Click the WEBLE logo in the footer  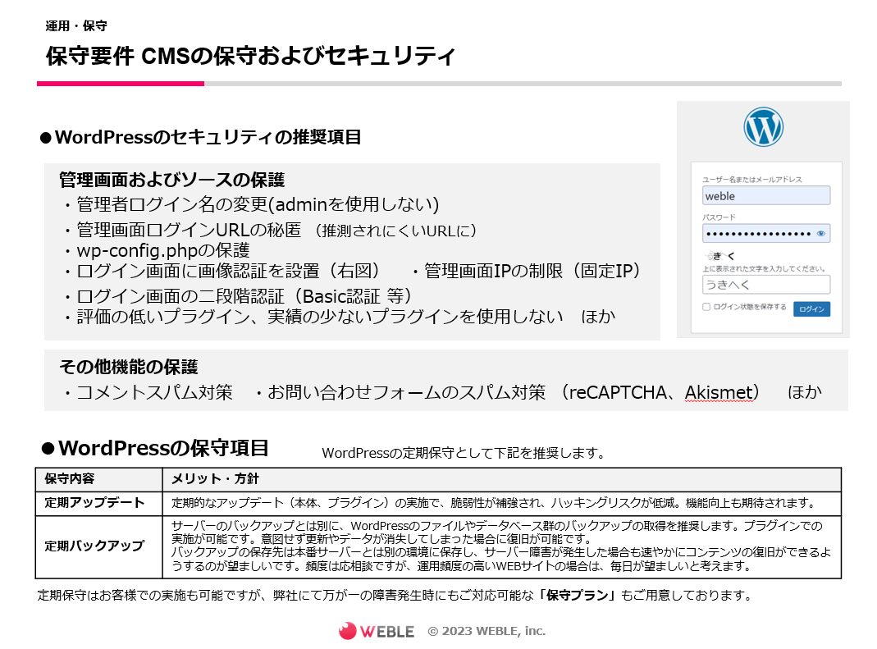(377, 631)
